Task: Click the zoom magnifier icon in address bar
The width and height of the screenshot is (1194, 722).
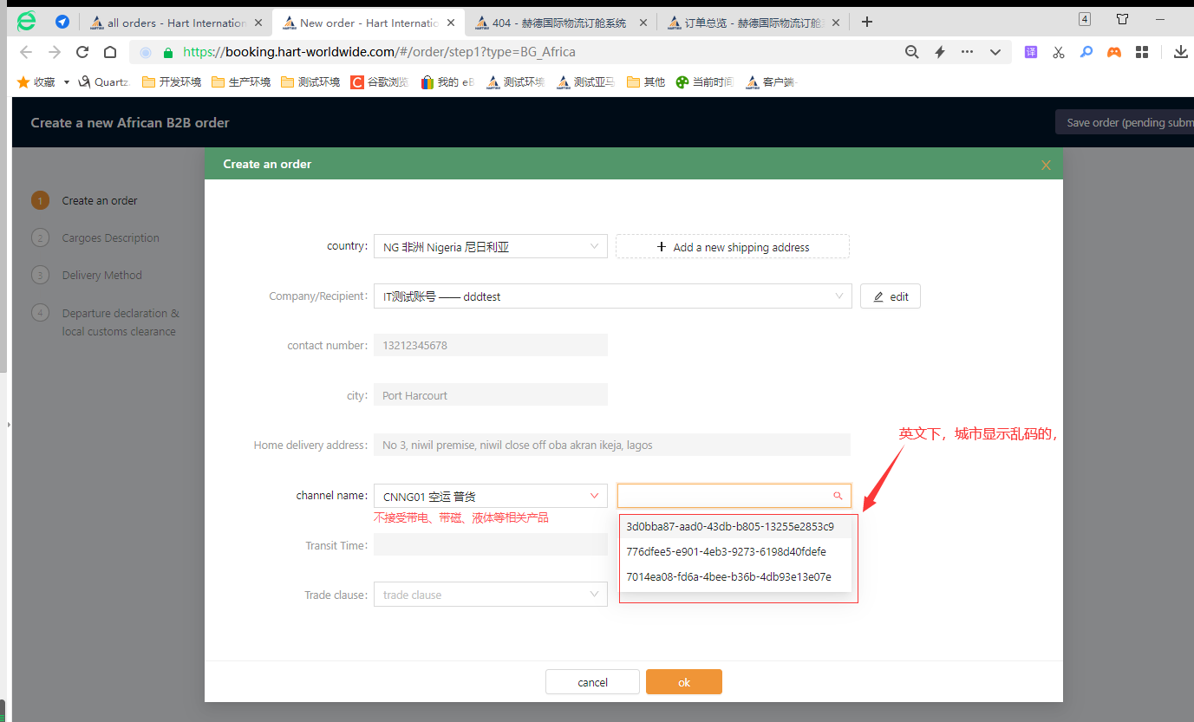Action: (911, 52)
